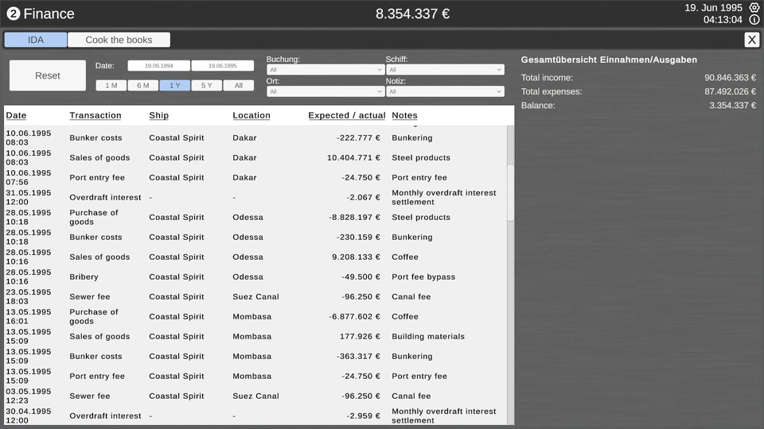This screenshot has height=429, width=764.
Task: Click the -2.959 € overdraft interest amount
Action: click(x=363, y=415)
